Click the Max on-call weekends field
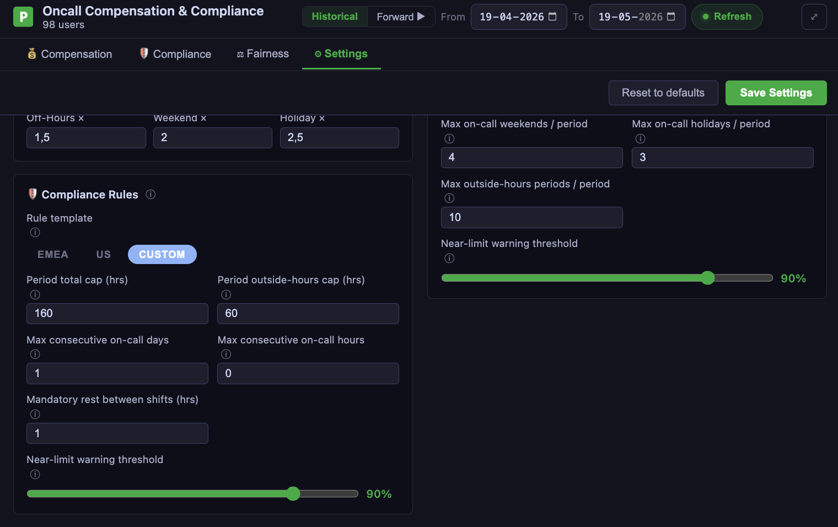 coord(532,158)
